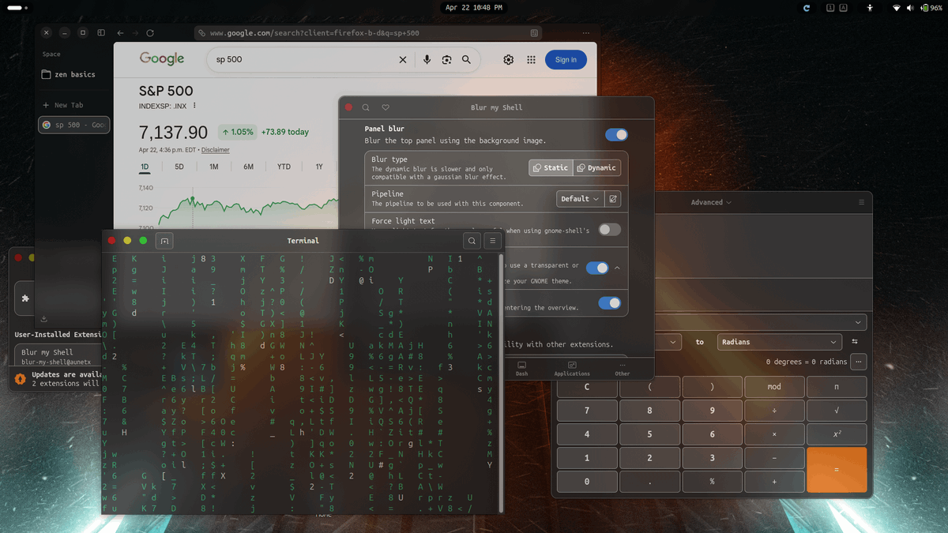
Task: Select Dynamic blur type
Action: (x=596, y=167)
